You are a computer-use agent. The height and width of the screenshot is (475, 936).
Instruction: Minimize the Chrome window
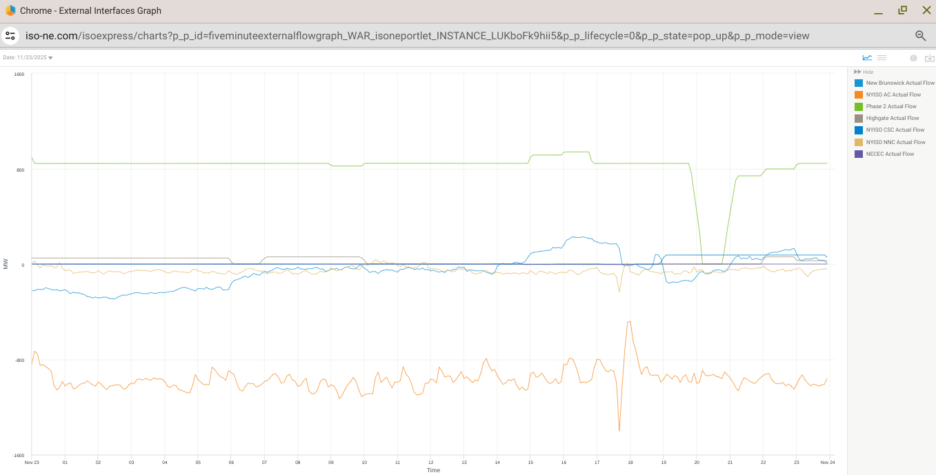[x=878, y=11]
